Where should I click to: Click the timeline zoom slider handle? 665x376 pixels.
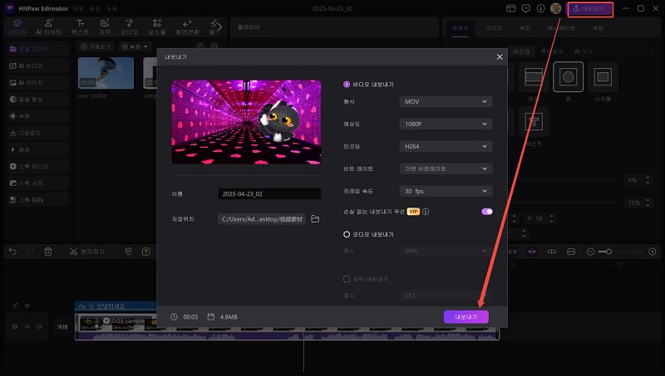[x=608, y=251]
